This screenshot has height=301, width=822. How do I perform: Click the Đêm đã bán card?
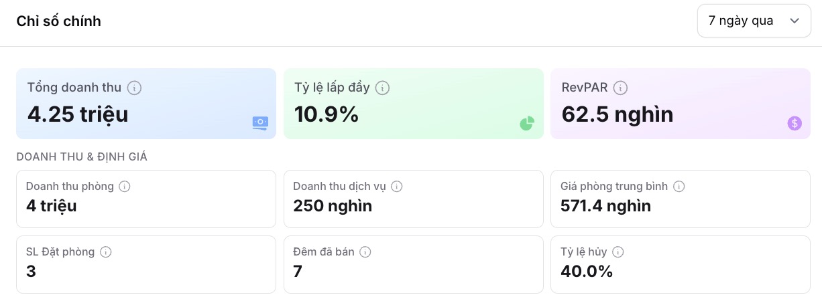coord(413,264)
